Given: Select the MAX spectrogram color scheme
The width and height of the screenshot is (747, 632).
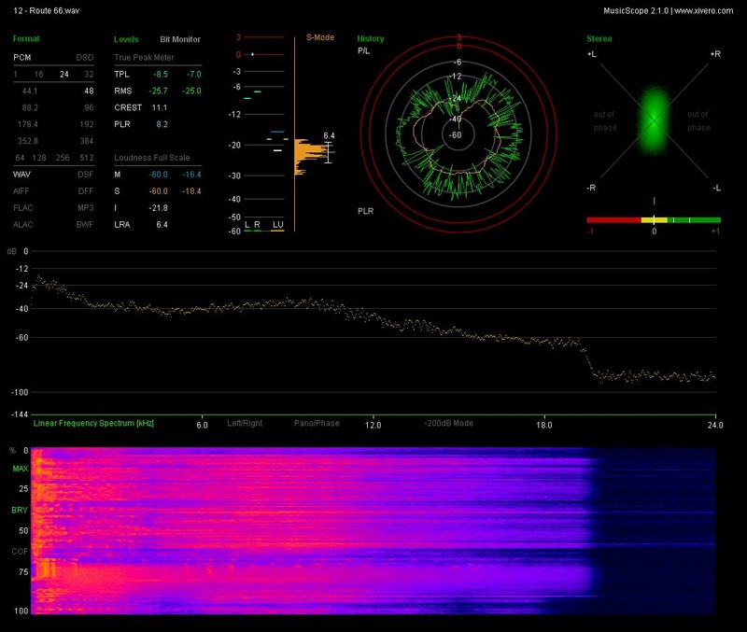Looking at the screenshot, I should (21, 469).
